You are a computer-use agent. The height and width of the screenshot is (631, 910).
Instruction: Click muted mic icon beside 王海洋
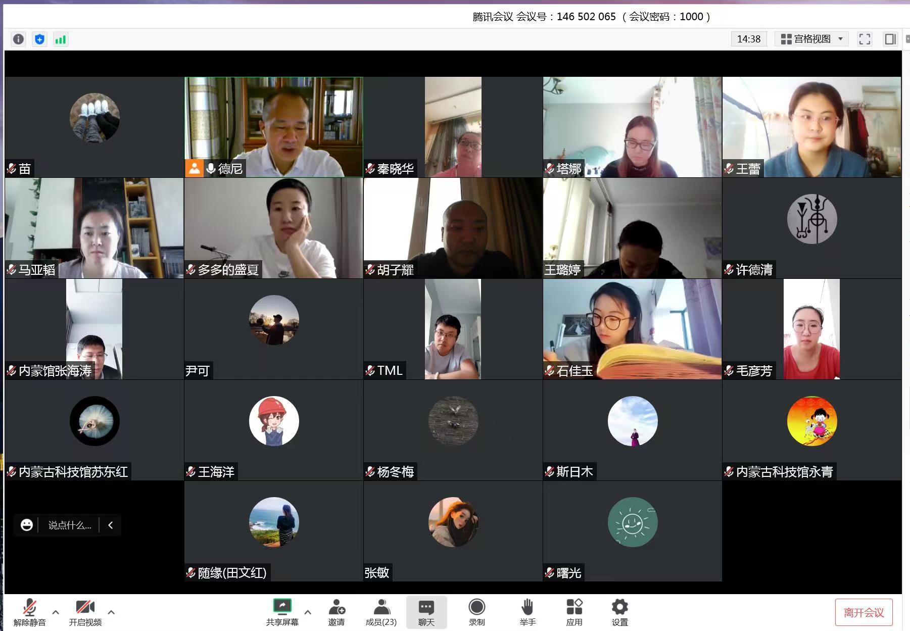pyautogui.click(x=191, y=472)
